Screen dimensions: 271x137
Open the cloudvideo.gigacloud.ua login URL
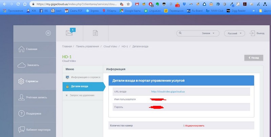tap(168, 92)
